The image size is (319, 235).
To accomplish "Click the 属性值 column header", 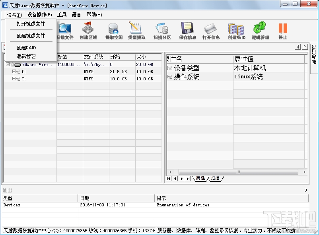I will tap(268, 59).
